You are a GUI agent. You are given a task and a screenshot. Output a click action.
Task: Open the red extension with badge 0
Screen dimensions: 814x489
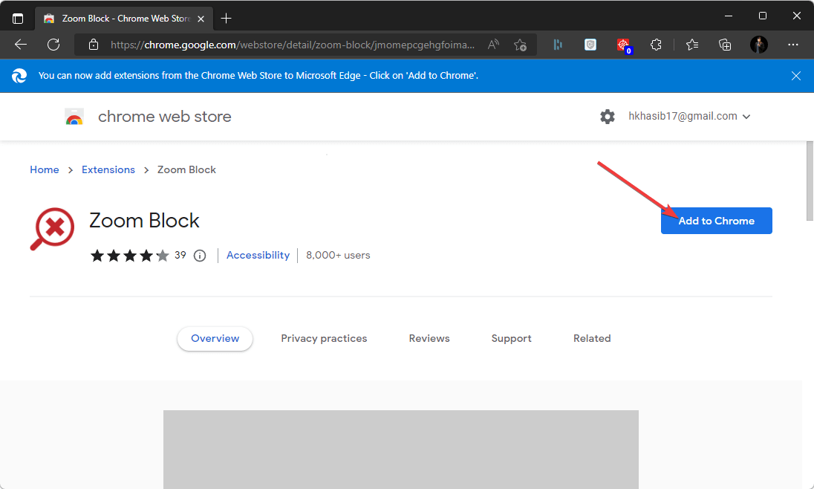(623, 46)
